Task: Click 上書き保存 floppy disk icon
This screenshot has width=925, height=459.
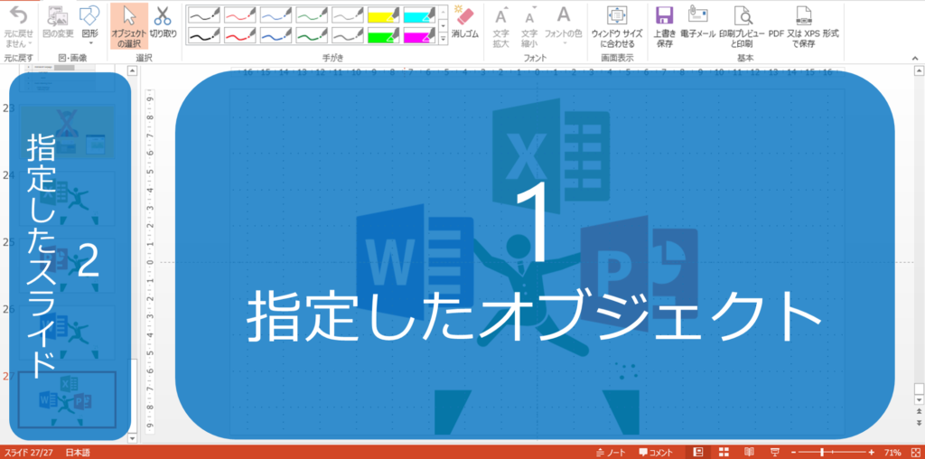Action: pos(664,23)
